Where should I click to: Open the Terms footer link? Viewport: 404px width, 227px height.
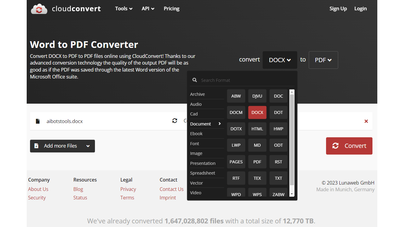coord(127,198)
